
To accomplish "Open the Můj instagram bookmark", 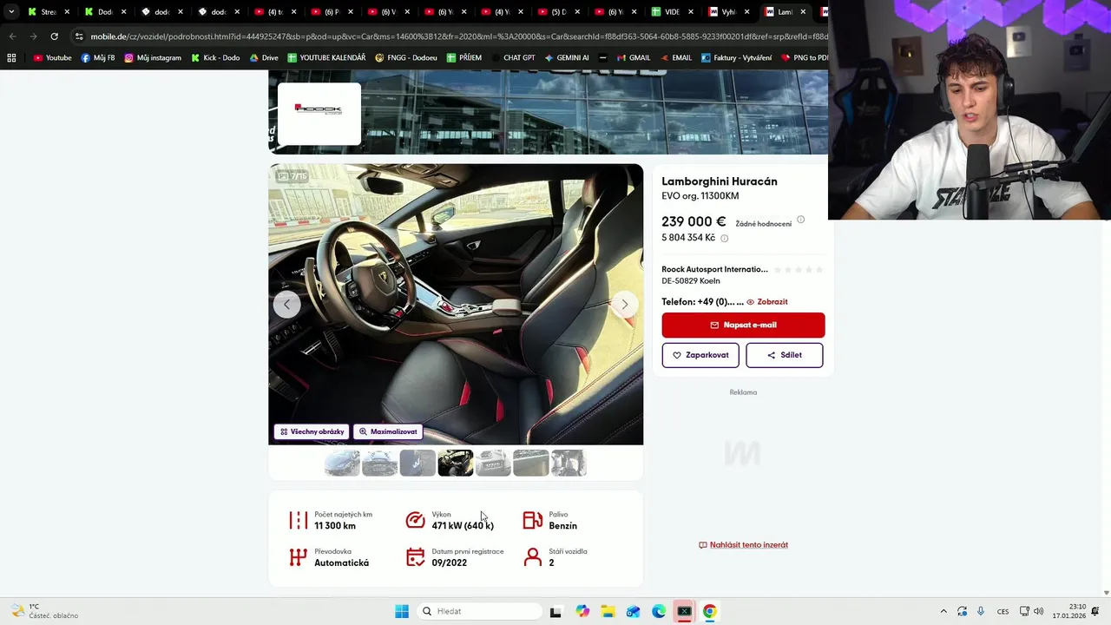I will [x=153, y=58].
